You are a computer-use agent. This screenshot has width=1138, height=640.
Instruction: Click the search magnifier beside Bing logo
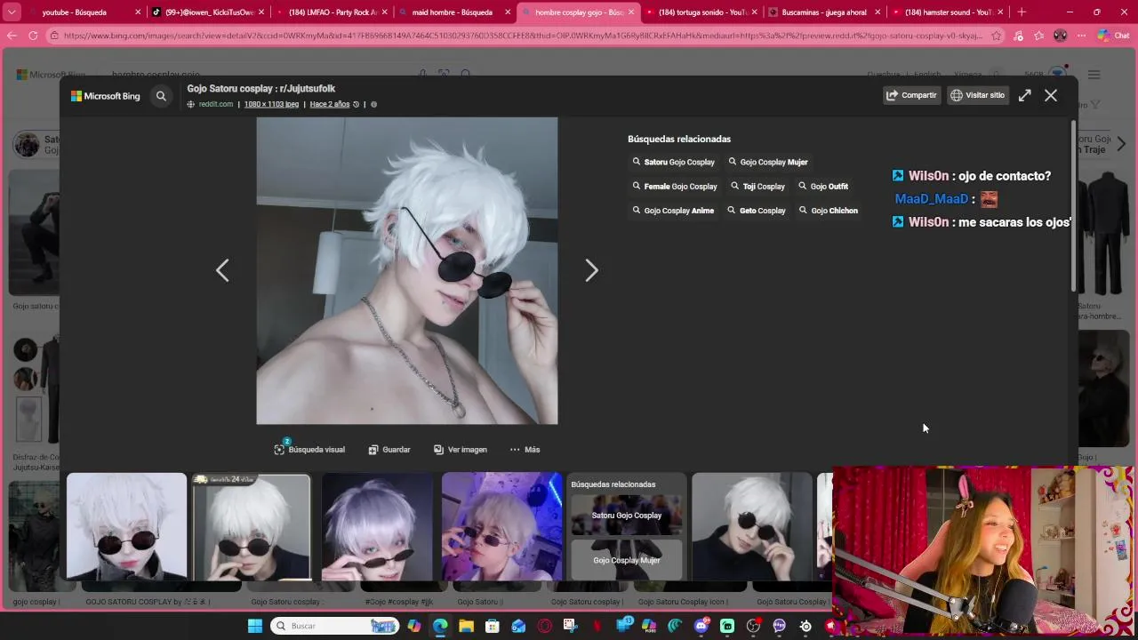point(161,96)
